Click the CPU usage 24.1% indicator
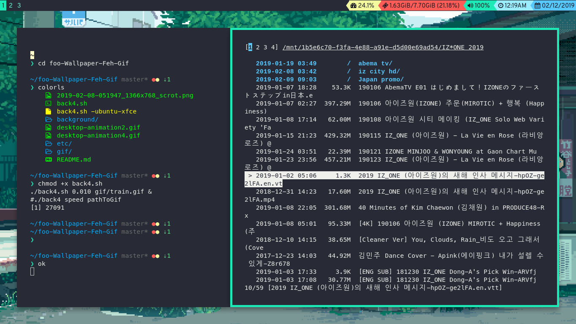This screenshot has height=324, width=576. (362, 5)
